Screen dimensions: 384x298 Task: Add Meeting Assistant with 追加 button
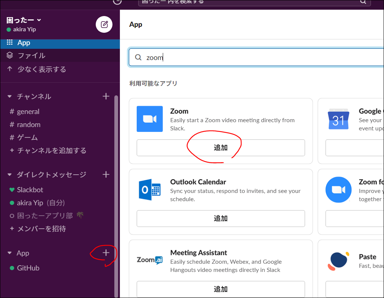tap(220, 289)
